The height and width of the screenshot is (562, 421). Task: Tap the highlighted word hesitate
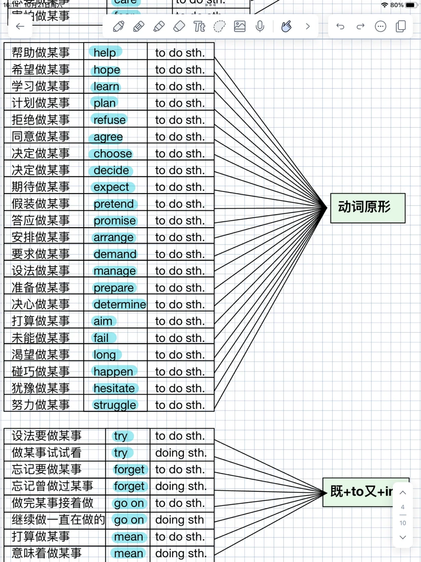[x=114, y=388]
